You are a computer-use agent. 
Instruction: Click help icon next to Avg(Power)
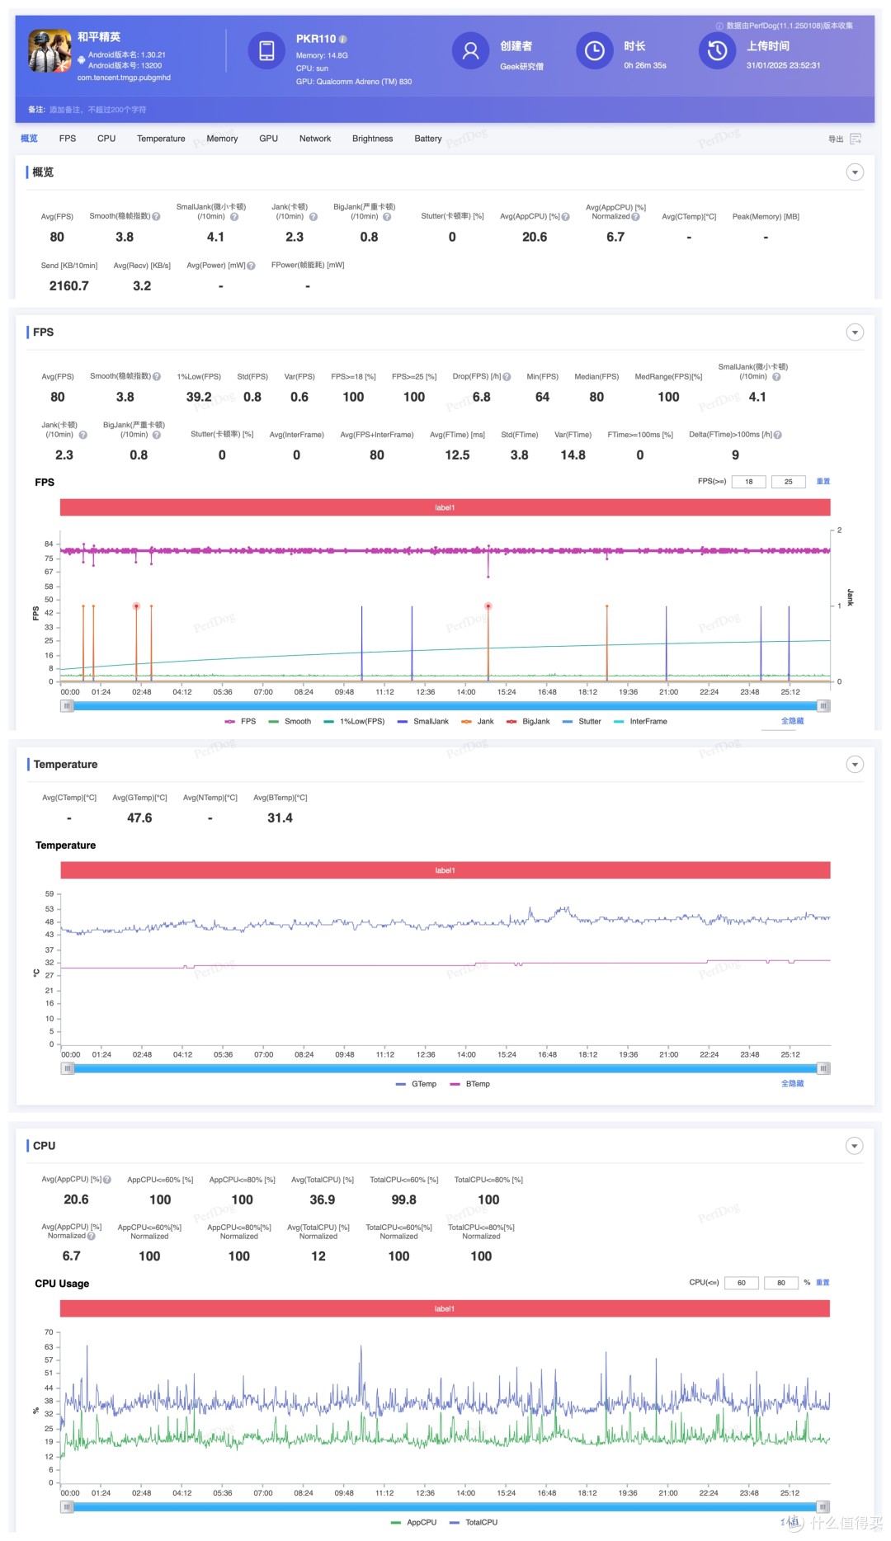point(251,266)
